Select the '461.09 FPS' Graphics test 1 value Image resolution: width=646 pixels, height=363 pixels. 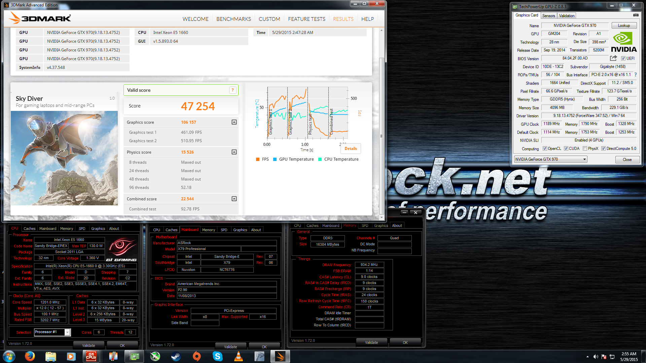point(191,132)
